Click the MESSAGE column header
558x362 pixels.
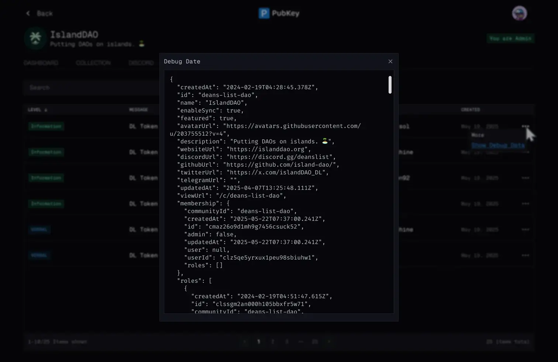tap(138, 110)
